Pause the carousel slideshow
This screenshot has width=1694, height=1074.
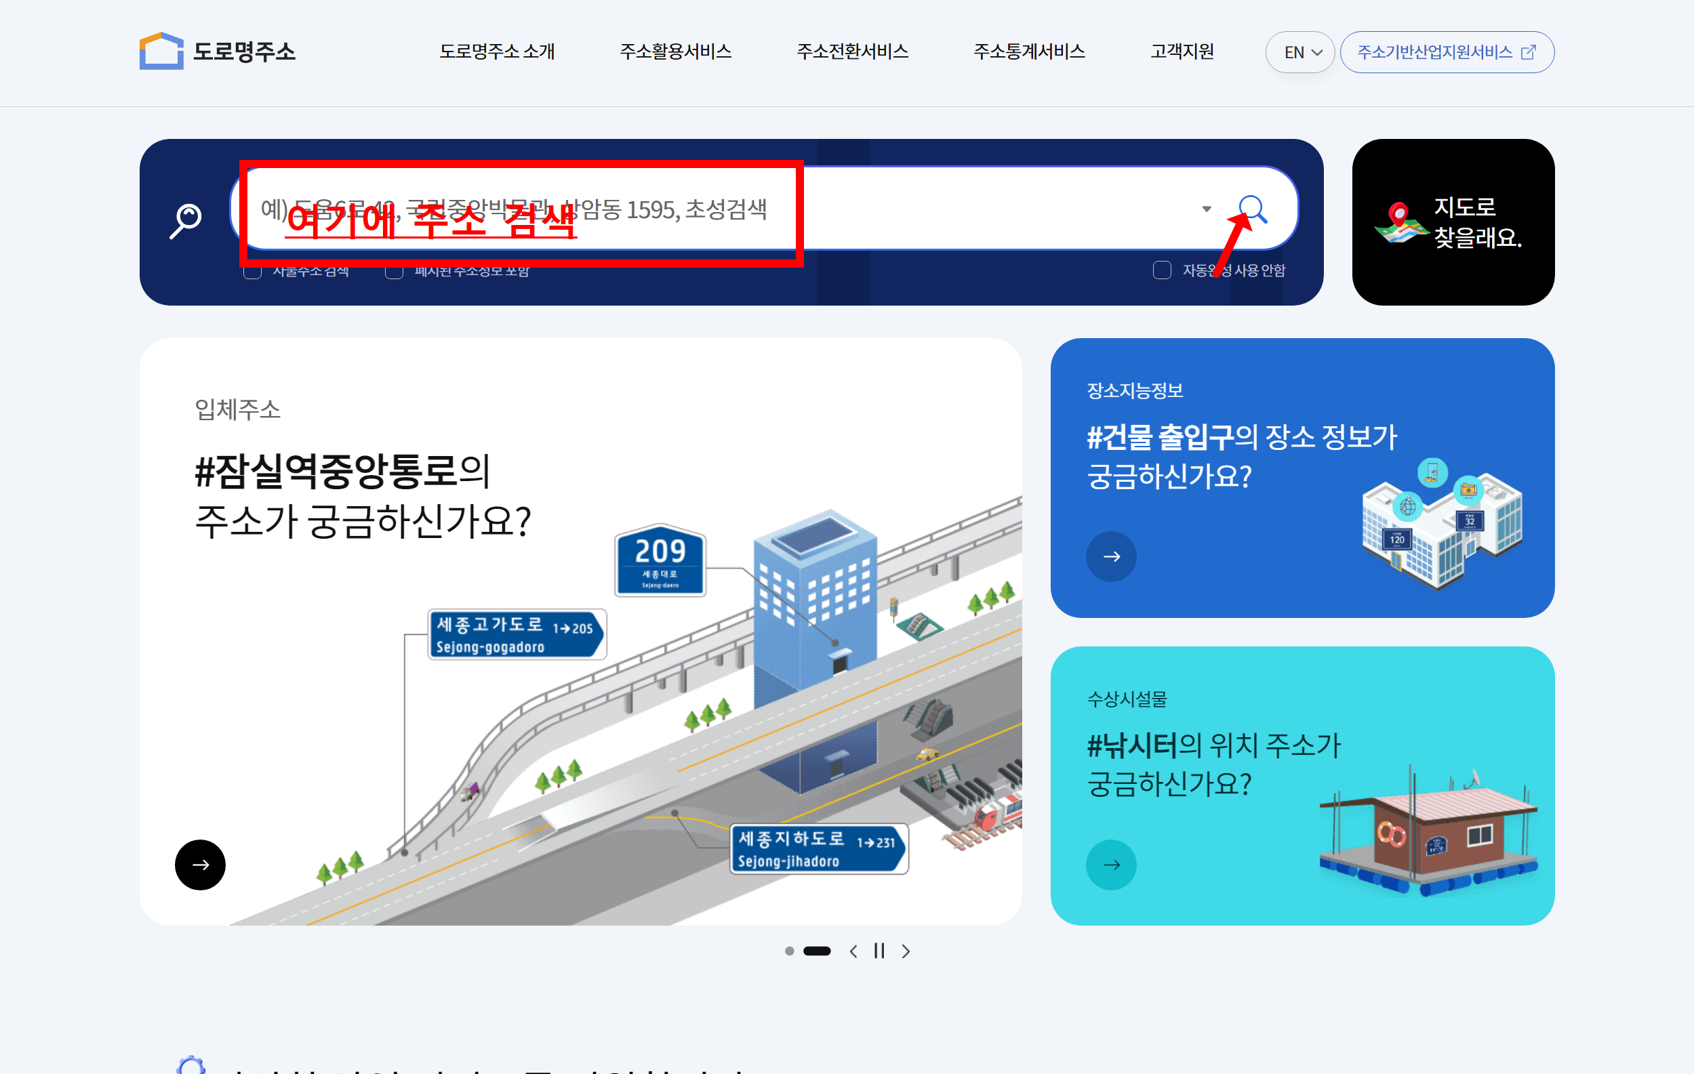878,951
